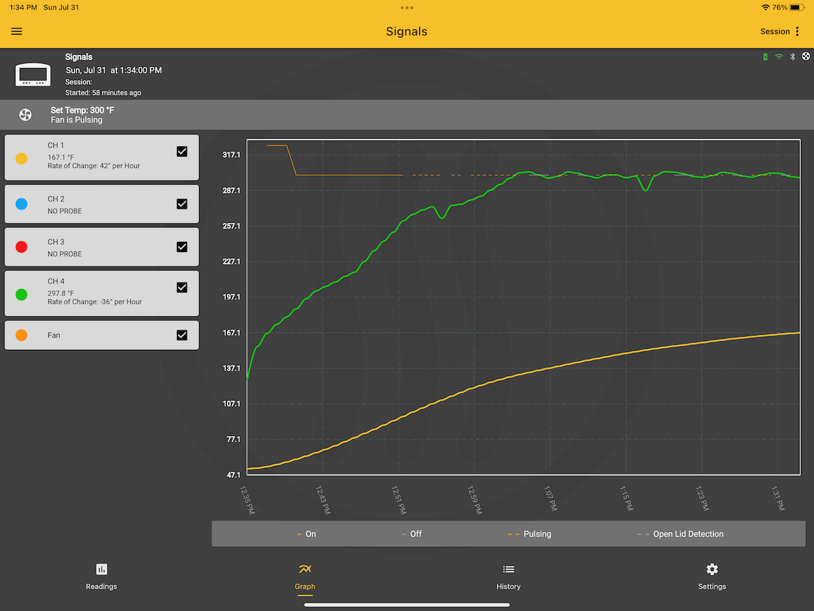Select the Pulsing legend entry

(x=530, y=534)
